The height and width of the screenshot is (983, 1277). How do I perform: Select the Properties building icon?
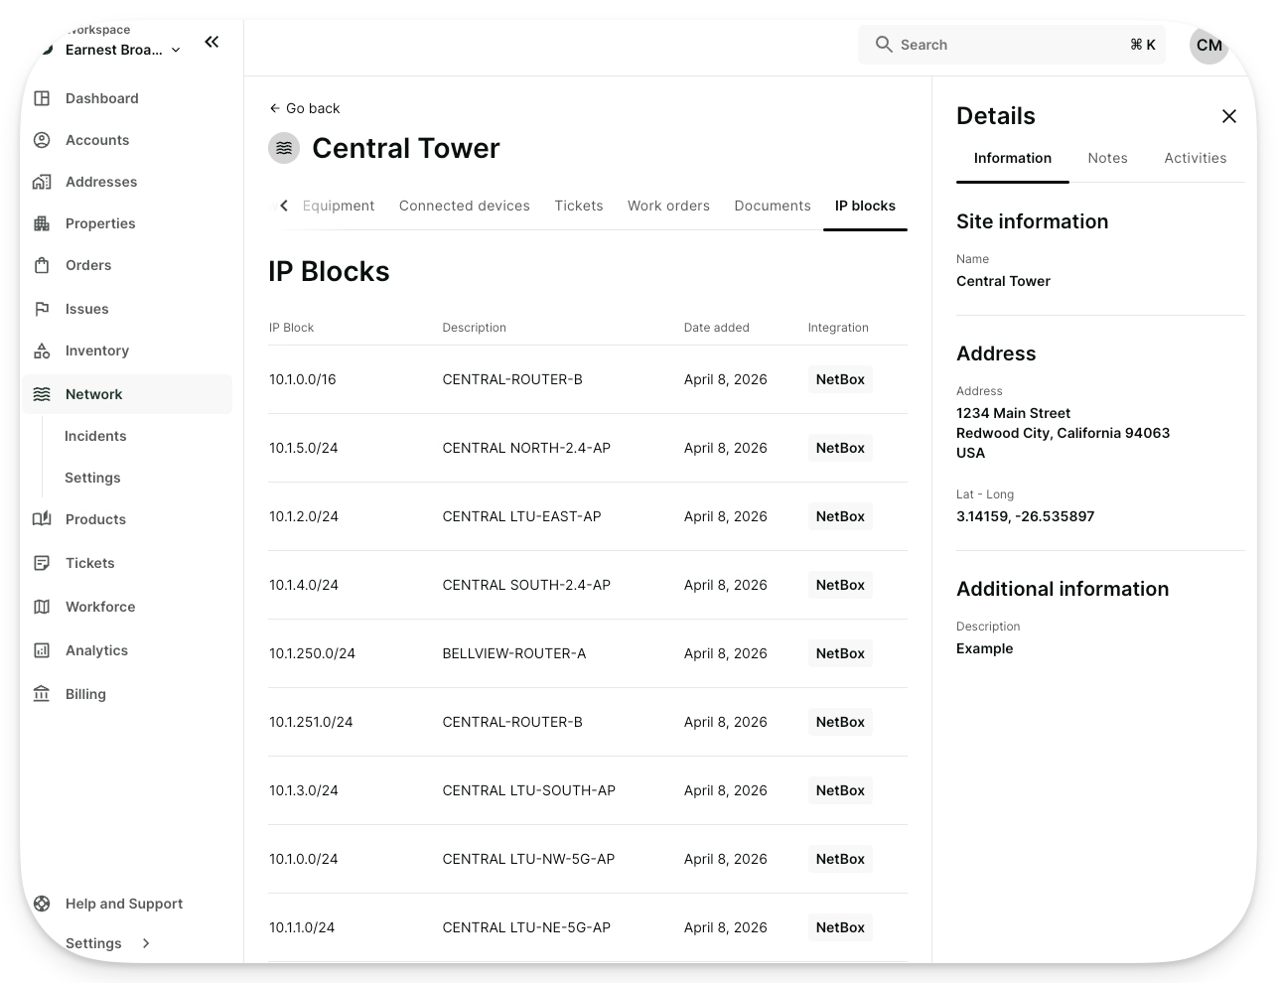[x=42, y=223]
